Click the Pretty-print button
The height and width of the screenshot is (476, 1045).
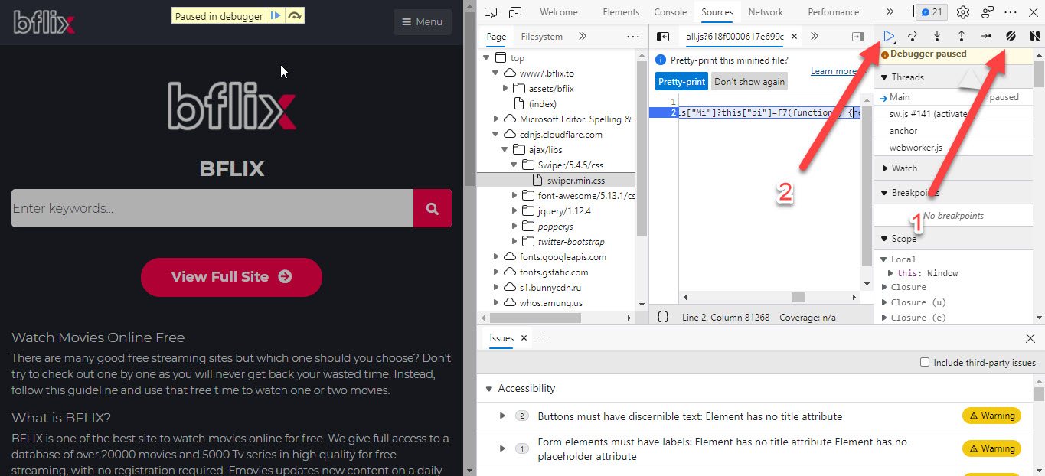[x=681, y=82]
